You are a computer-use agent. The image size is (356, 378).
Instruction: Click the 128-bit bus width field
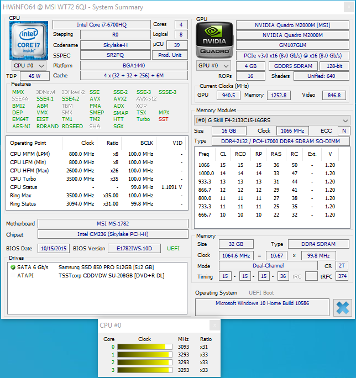click(334, 66)
